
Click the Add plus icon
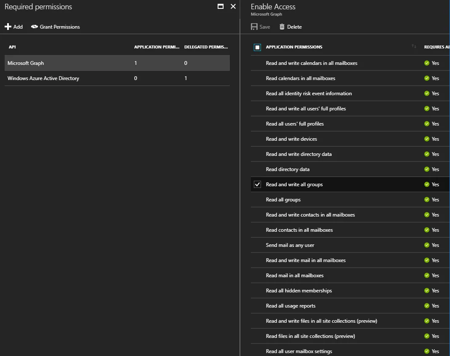point(8,27)
